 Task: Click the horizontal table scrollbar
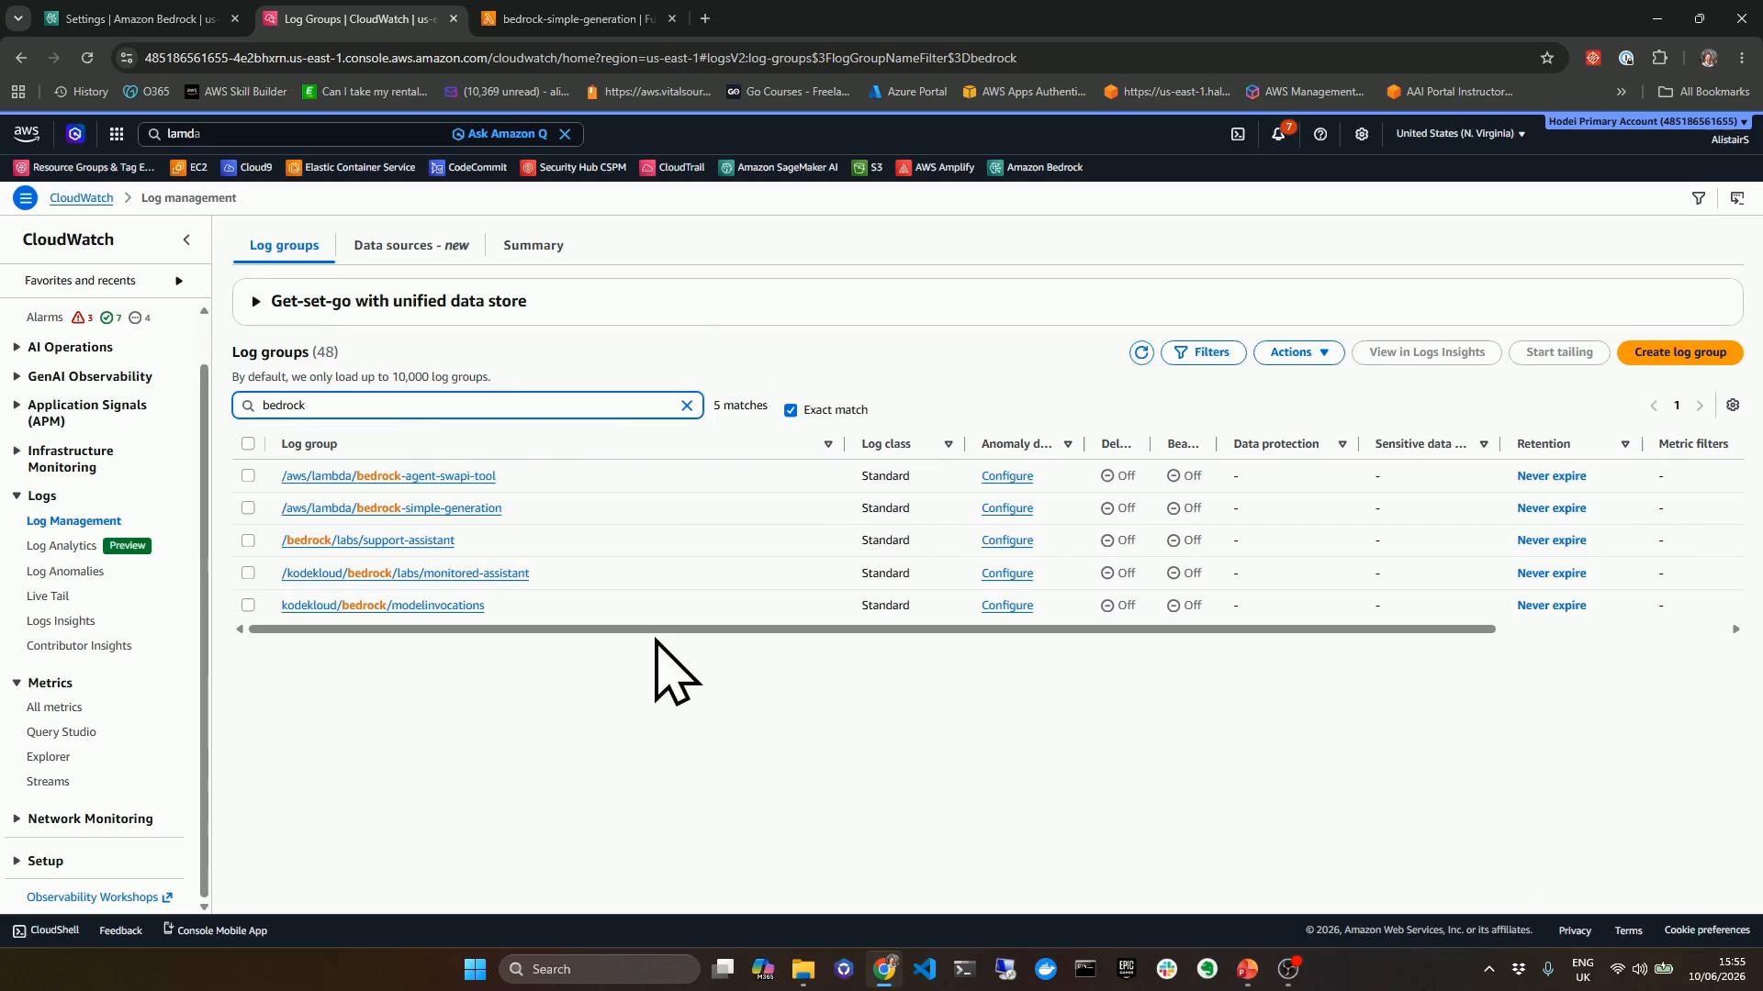coord(871,629)
